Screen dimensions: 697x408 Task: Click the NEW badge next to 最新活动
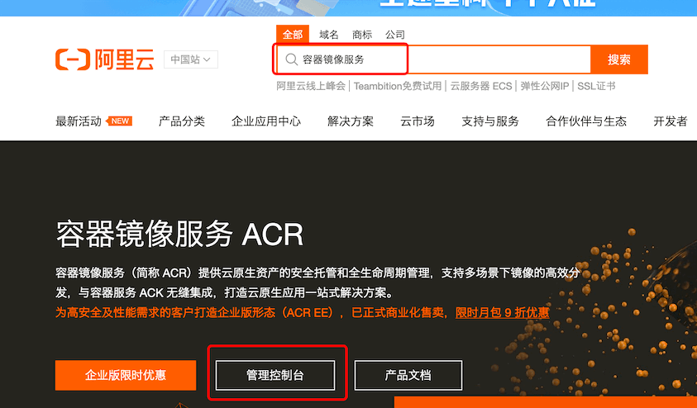pyautogui.click(x=119, y=121)
